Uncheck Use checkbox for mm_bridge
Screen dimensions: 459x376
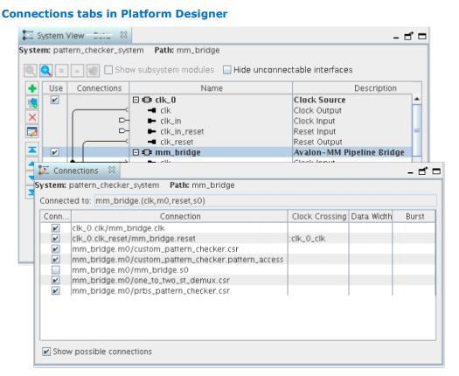(x=55, y=152)
